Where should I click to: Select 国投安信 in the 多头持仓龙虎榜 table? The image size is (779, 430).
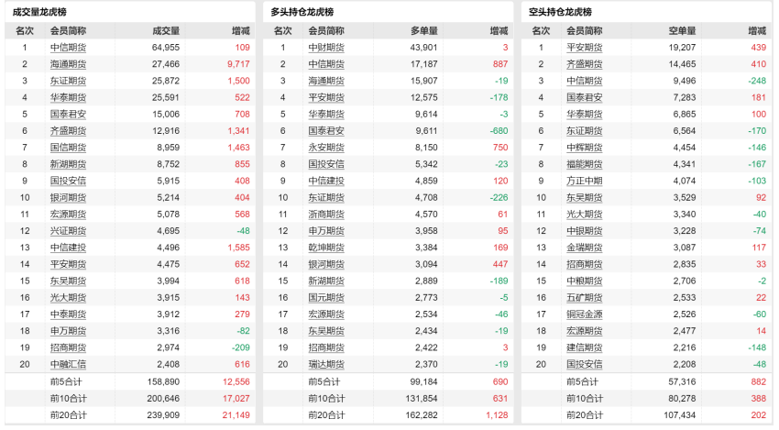coord(326,164)
